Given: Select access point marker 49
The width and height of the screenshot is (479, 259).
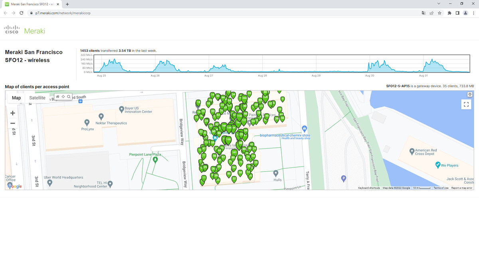Looking at the screenshot, I should tap(267, 116).
